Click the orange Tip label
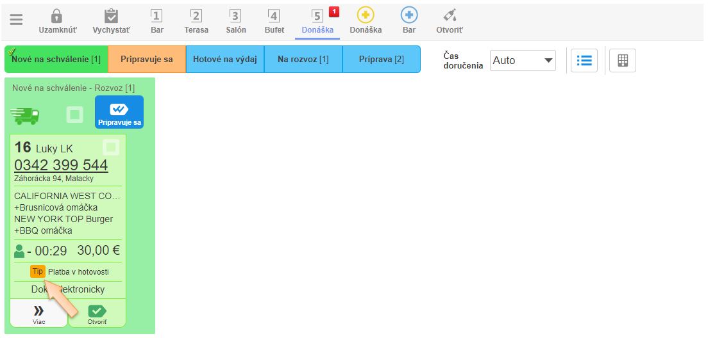The height and width of the screenshot is (338, 708). (x=38, y=271)
